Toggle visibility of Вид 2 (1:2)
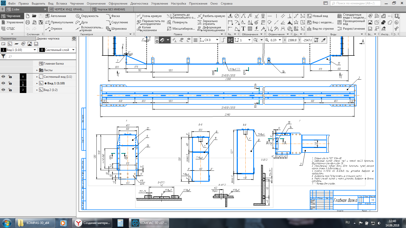 3,90
